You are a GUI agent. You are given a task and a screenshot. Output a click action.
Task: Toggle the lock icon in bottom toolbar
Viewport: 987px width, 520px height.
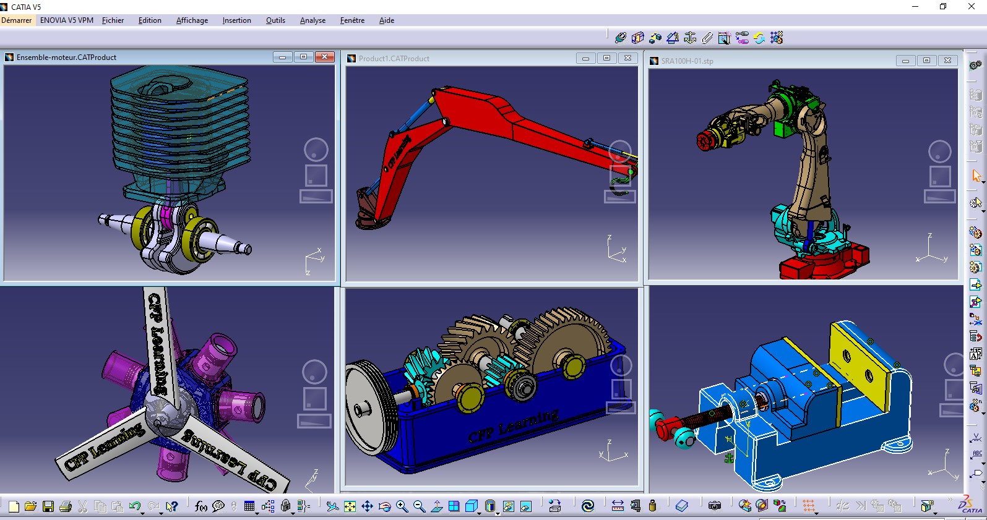[x=285, y=506]
